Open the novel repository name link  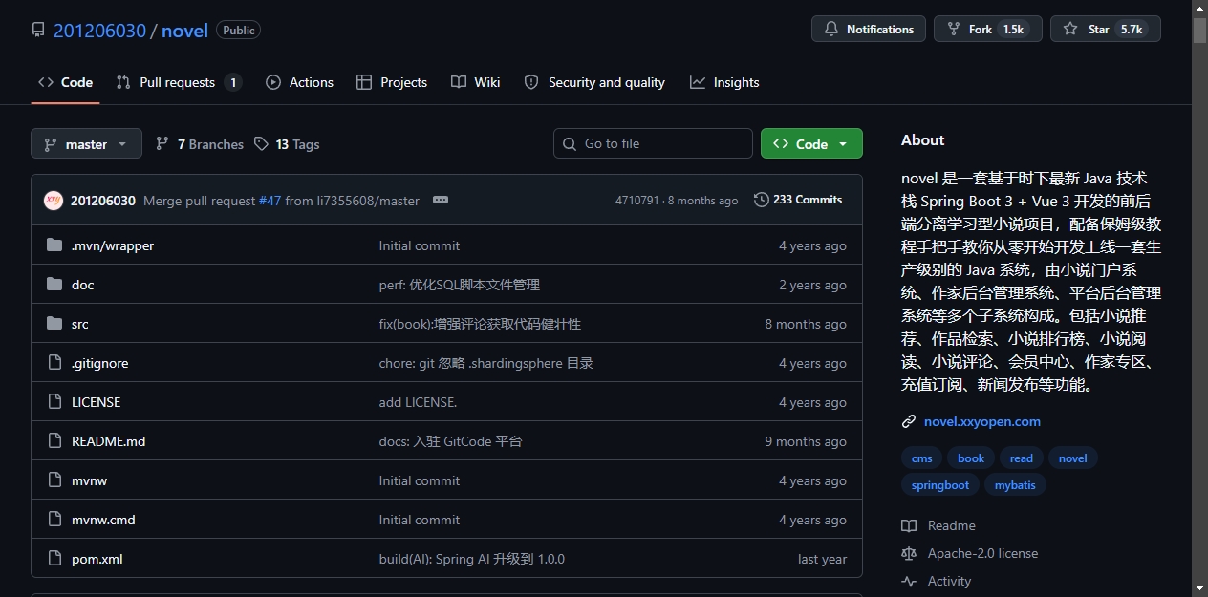184,30
